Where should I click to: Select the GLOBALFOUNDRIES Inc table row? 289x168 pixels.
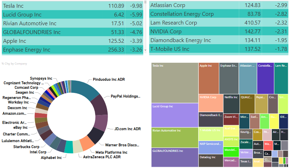pyautogui.click(x=73, y=32)
